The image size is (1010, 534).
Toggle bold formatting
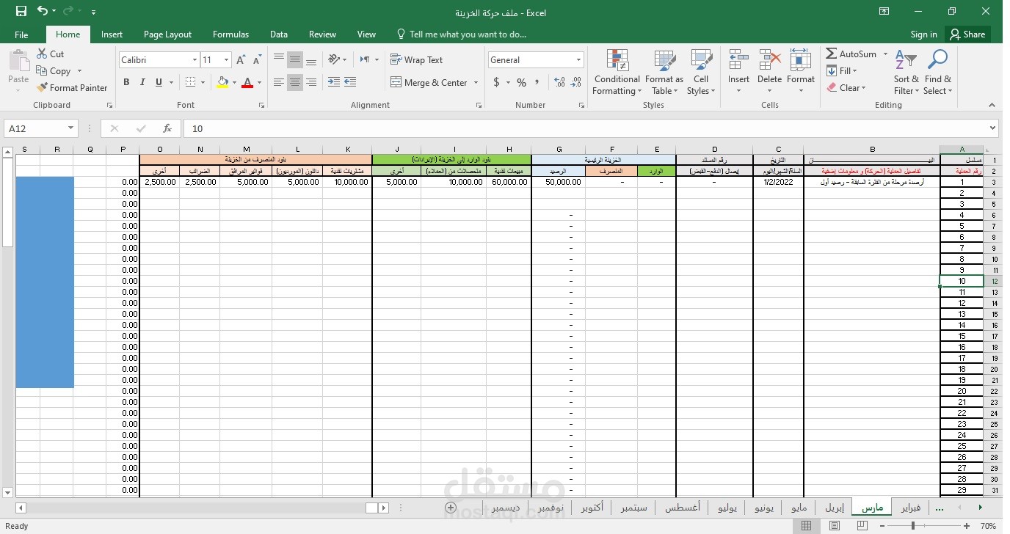[126, 82]
